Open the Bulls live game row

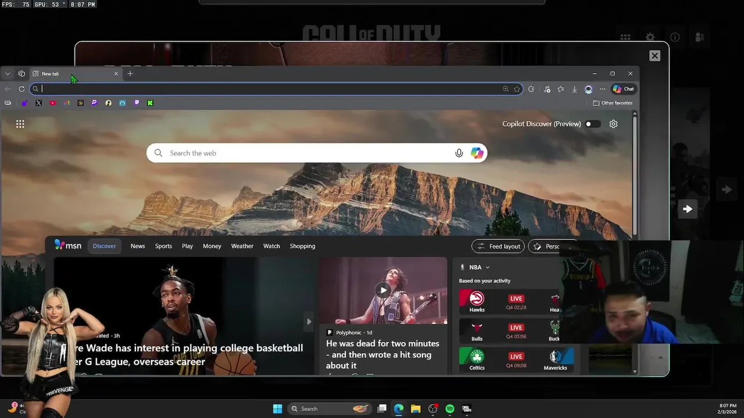pyautogui.click(x=509, y=330)
